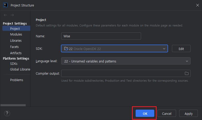Open the SDK dropdown
This screenshot has height=120, width=202.
click(114, 48)
